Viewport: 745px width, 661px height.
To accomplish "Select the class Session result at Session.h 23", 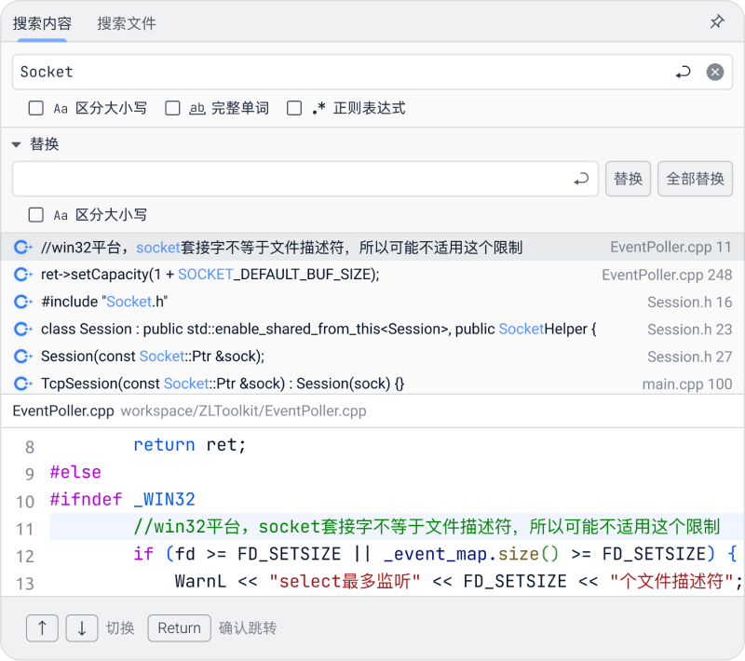I will point(372,329).
